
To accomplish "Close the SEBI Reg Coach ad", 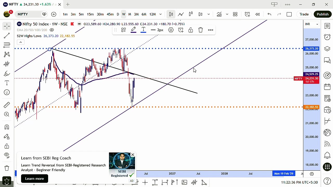I will [133, 155].
